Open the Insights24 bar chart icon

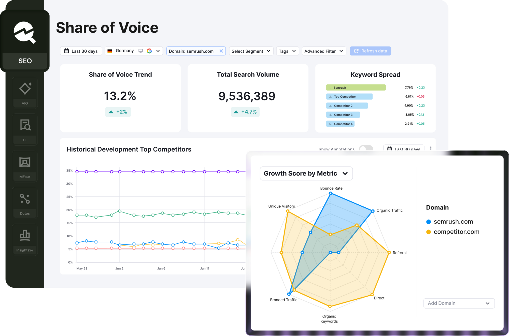pos(25,235)
